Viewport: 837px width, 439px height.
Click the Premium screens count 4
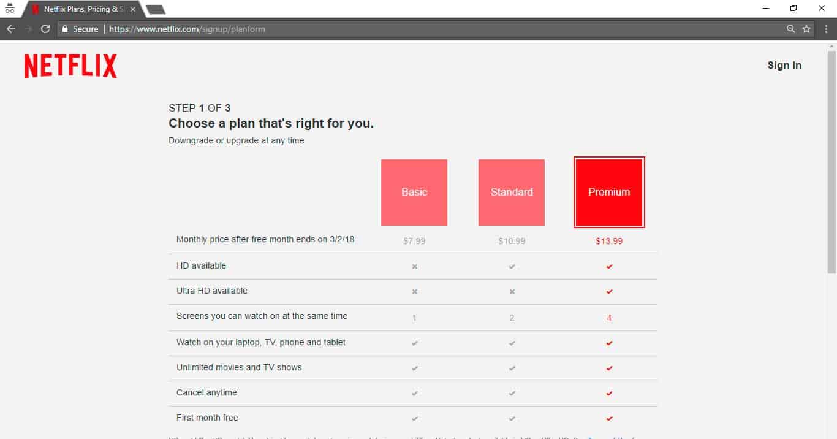[609, 318]
